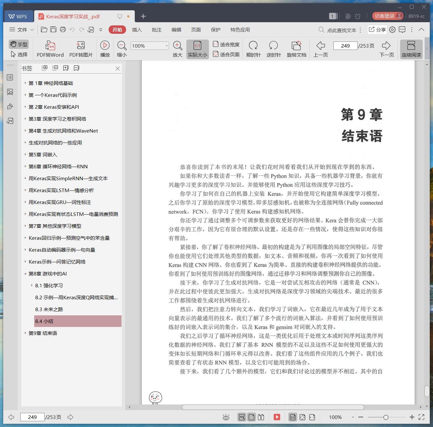Select the 特色应用 ribbon tab

240,30
